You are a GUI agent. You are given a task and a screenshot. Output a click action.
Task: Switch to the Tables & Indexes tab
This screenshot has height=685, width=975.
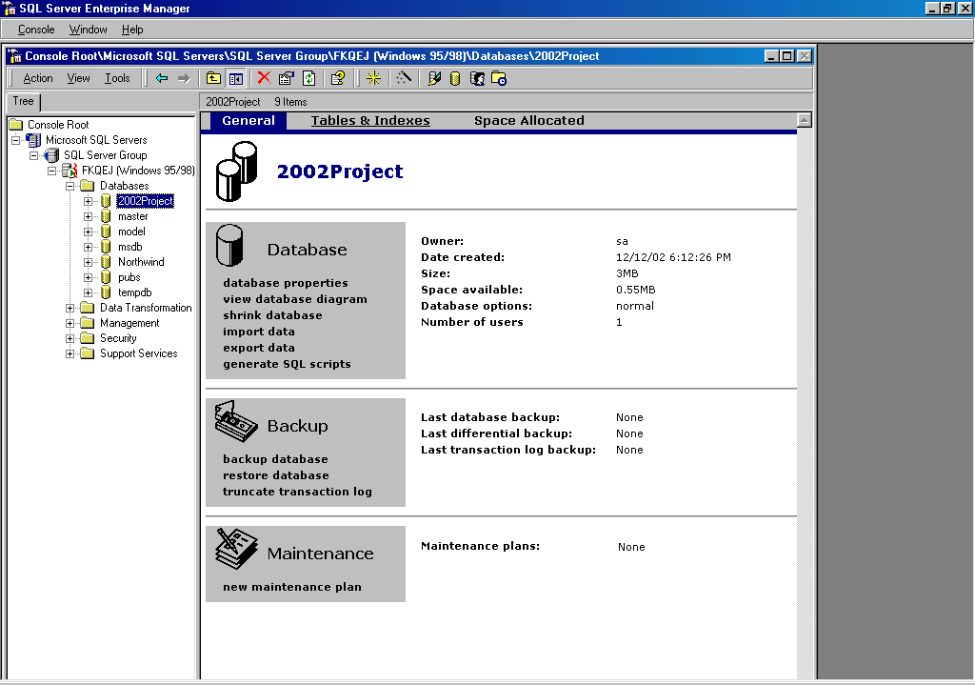click(370, 121)
